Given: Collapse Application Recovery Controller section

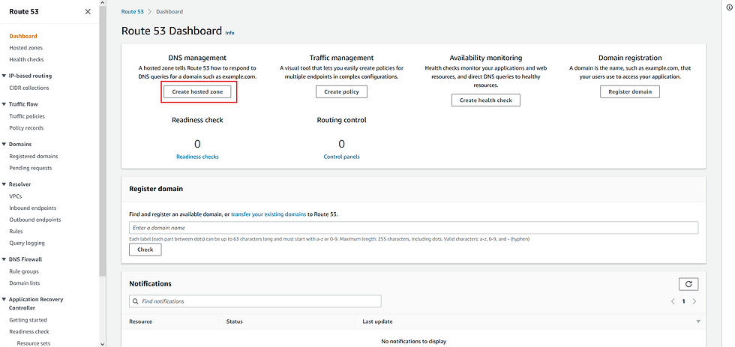Looking at the screenshot, I should click(4, 299).
